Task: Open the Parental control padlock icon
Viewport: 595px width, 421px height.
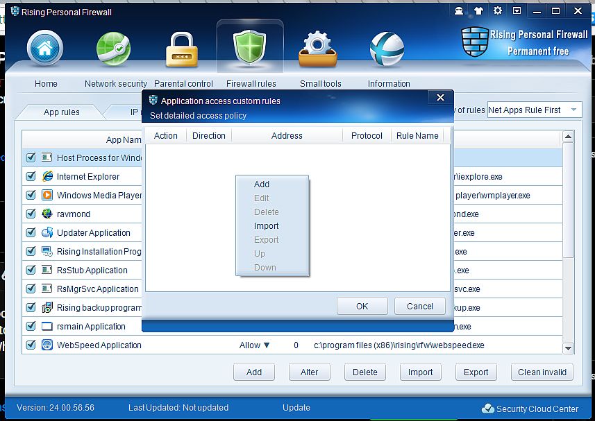Action: (x=182, y=50)
